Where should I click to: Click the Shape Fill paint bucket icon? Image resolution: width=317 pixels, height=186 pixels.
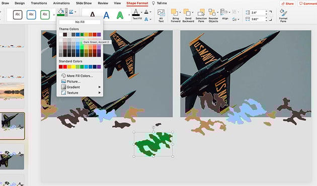(x=61, y=12)
